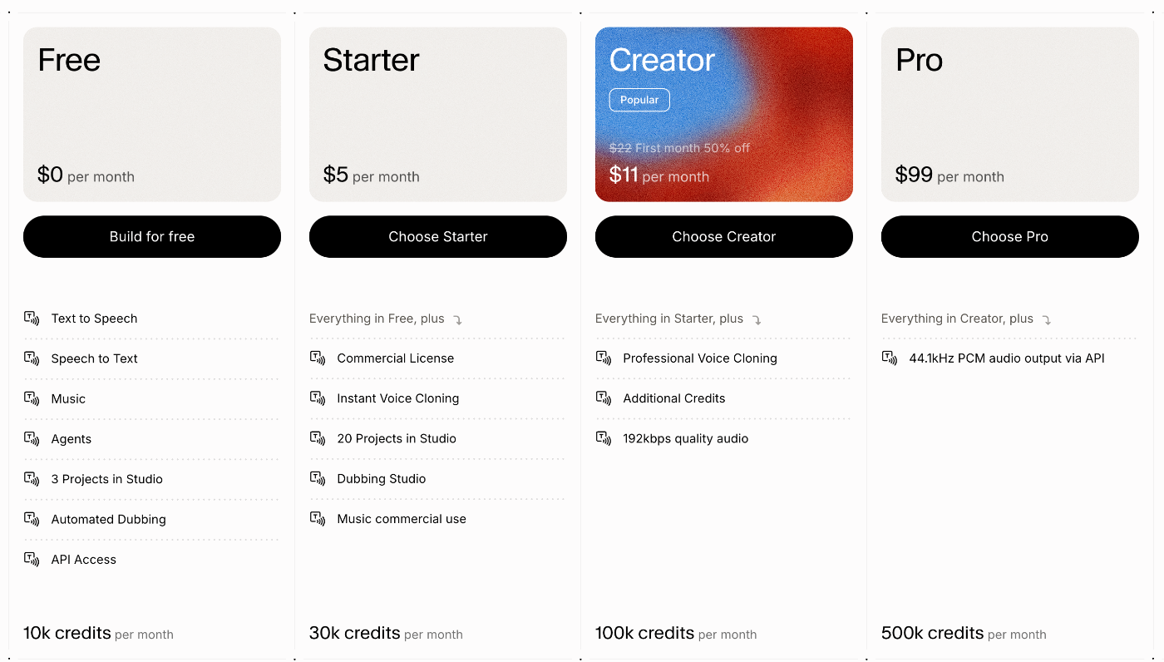Click the icon beside Instant Voice Cloning

[x=318, y=398]
